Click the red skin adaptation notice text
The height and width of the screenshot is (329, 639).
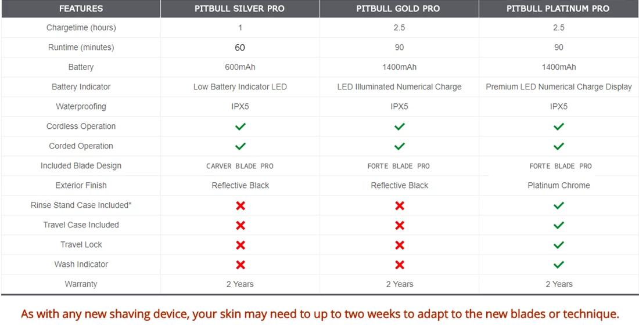click(320, 314)
